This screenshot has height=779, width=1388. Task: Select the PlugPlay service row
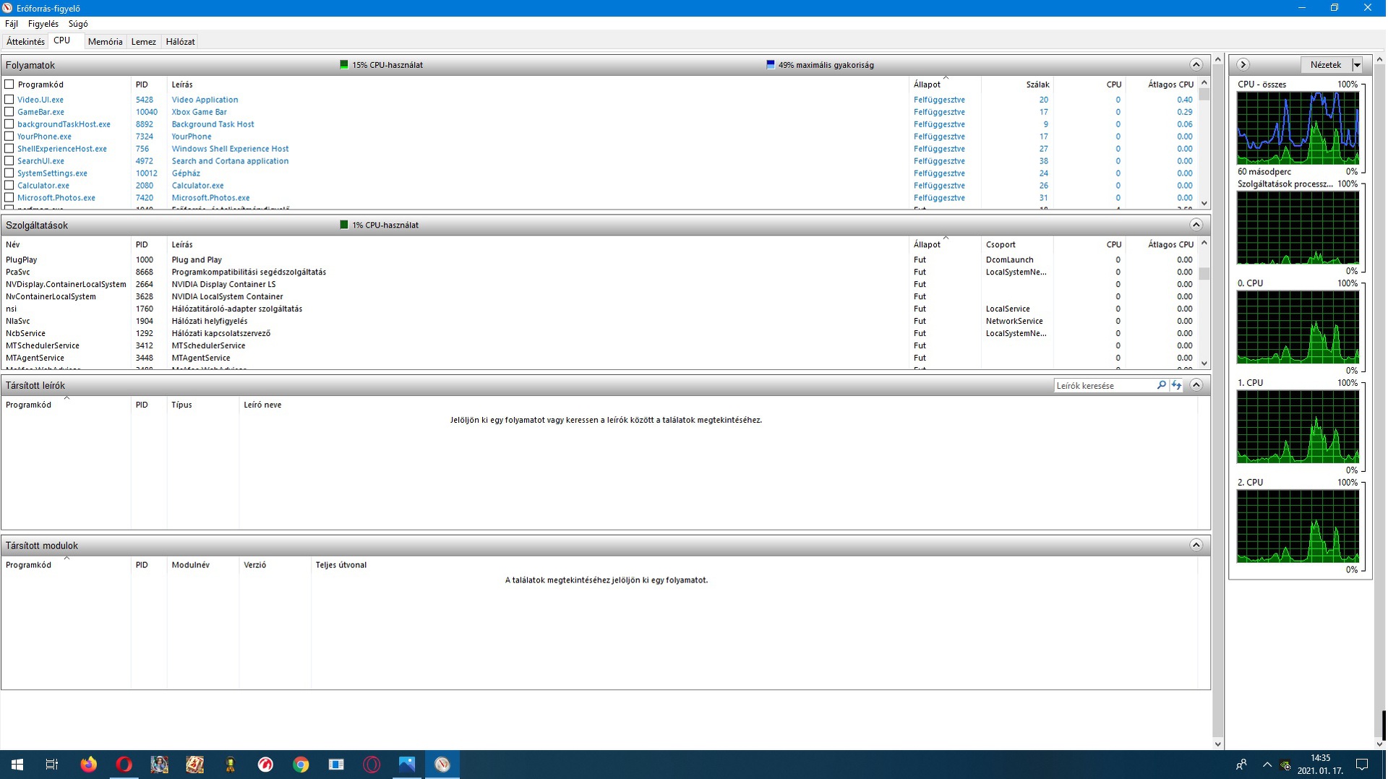[x=599, y=260]
